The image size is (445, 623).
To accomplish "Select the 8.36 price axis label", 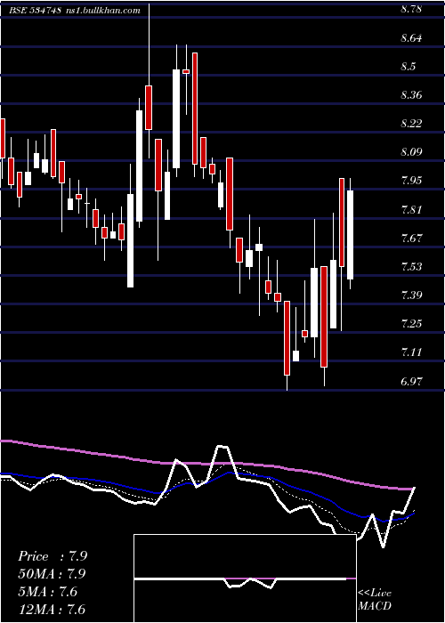I will pyautogui.click(x=411, y=95).
